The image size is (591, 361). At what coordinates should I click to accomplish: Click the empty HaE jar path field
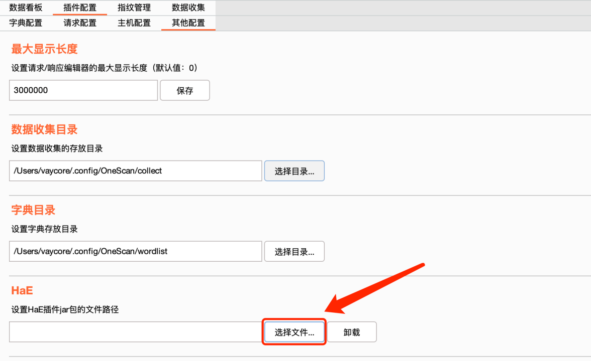tap(136, 332)
